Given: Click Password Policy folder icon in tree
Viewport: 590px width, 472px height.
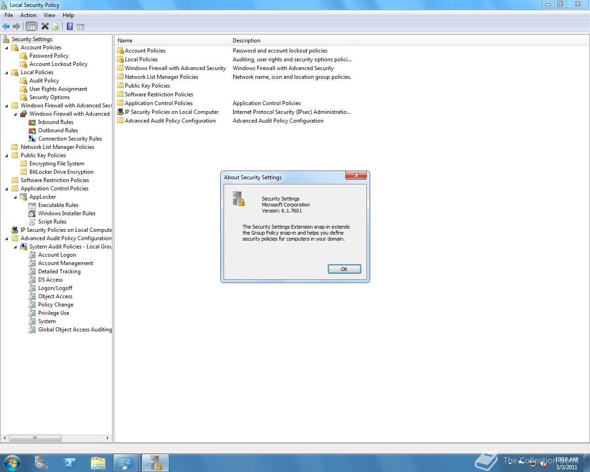Looking at the screenshot, I should tap(24, 56).
